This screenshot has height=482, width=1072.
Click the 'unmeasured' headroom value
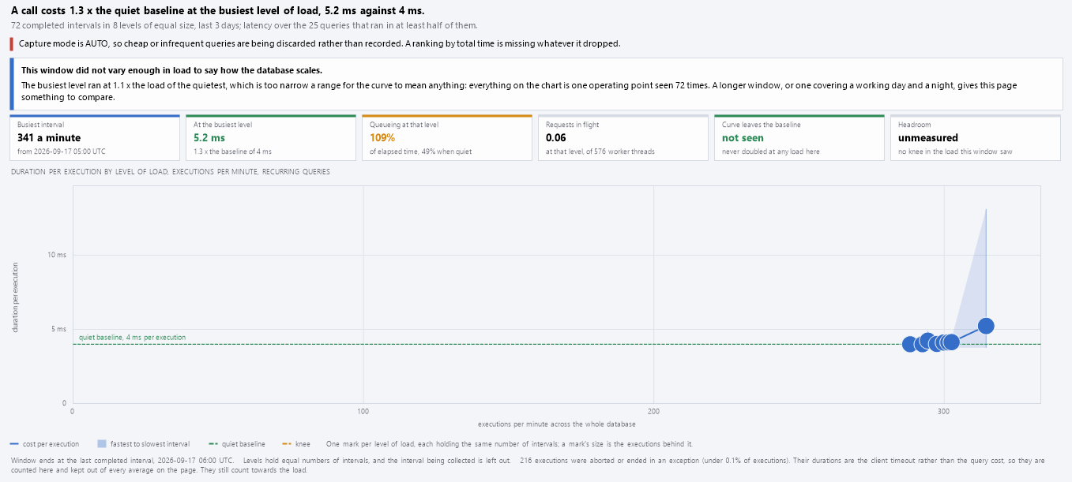[x=927, y=138]
